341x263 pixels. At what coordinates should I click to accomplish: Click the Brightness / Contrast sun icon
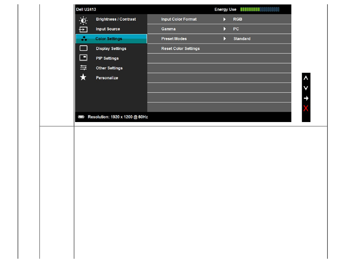click(x=83, y=20)
